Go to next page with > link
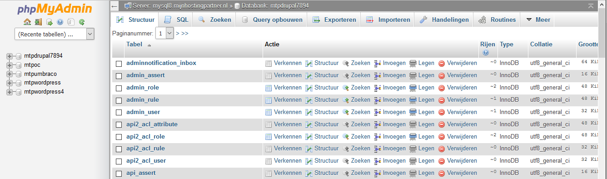 coord(178,33)
